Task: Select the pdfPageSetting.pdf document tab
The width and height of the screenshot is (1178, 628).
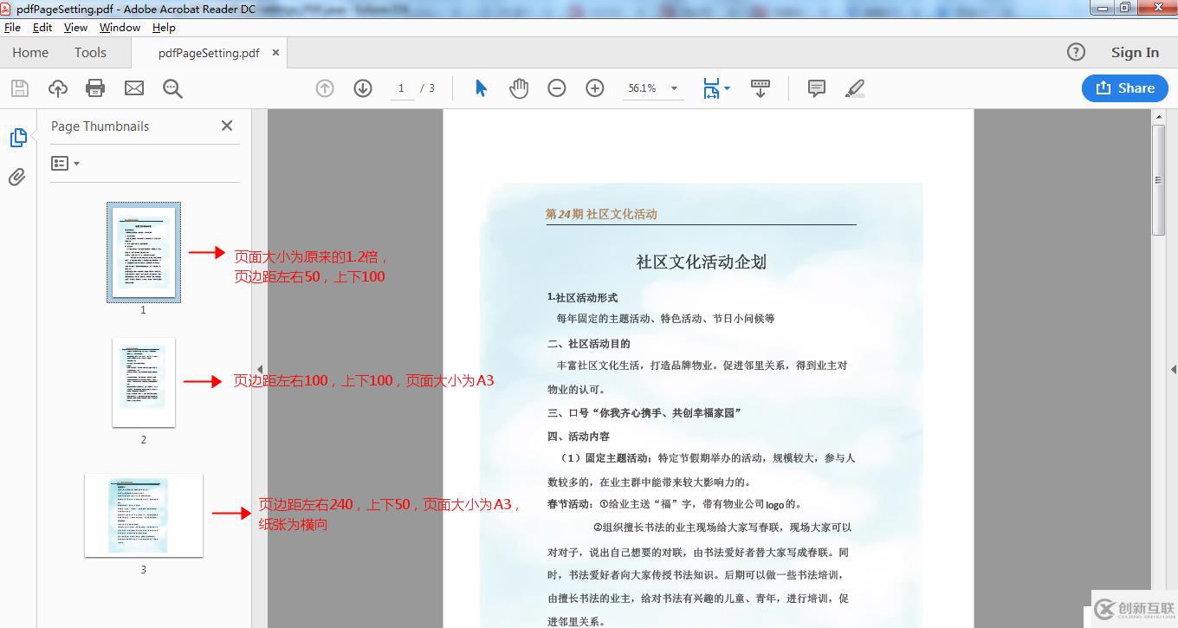Action: (x=209, y=52)
